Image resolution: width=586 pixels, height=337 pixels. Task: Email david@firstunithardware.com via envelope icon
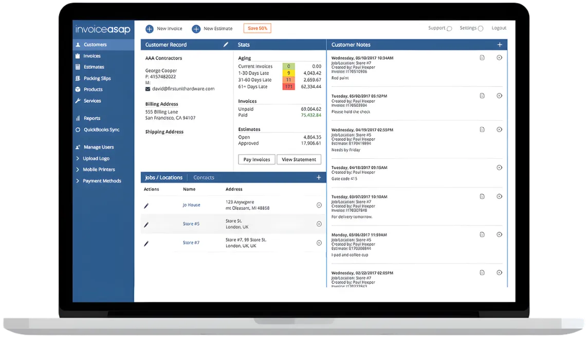[x=148, y=89]
